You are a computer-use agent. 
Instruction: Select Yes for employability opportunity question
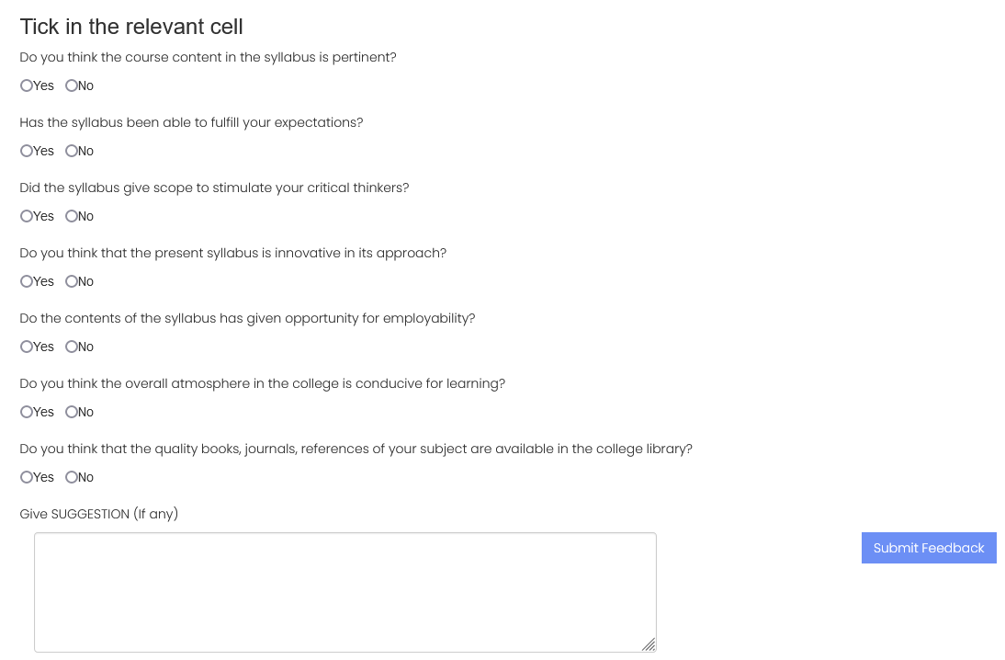[27, 347]
